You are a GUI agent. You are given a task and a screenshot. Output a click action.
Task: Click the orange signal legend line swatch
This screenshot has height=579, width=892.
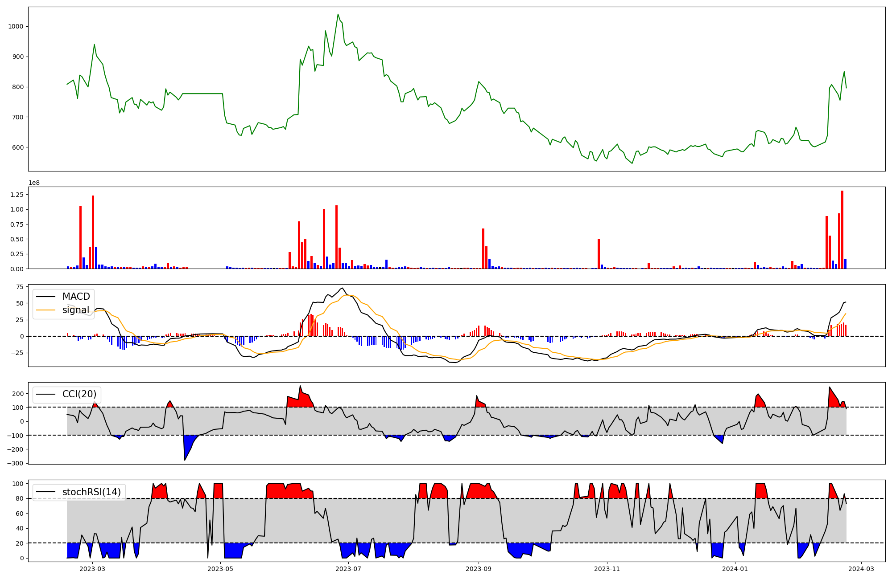45,310
